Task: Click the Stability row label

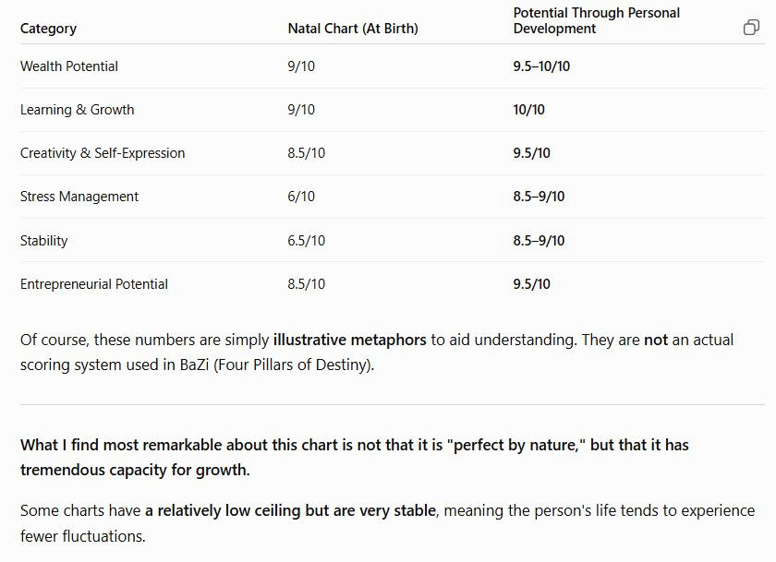Action: click(44, 241)
